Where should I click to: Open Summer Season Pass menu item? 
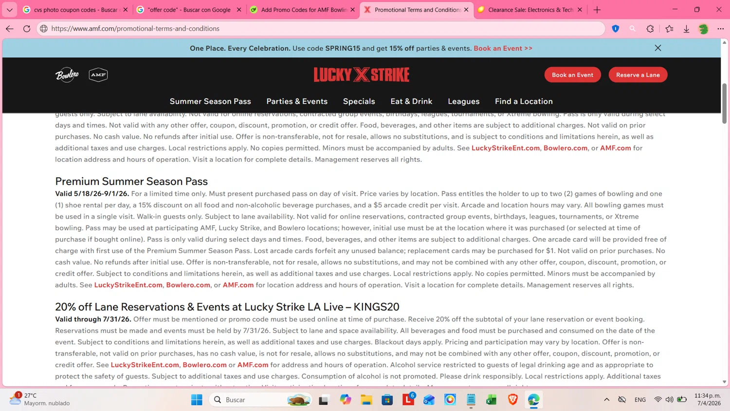point(210,101)
